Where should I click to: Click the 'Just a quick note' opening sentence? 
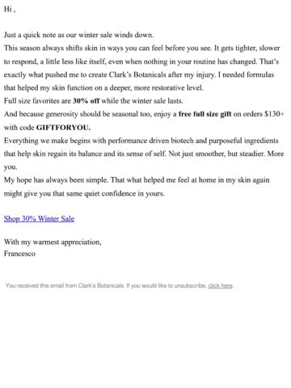[x=78, y=35]
